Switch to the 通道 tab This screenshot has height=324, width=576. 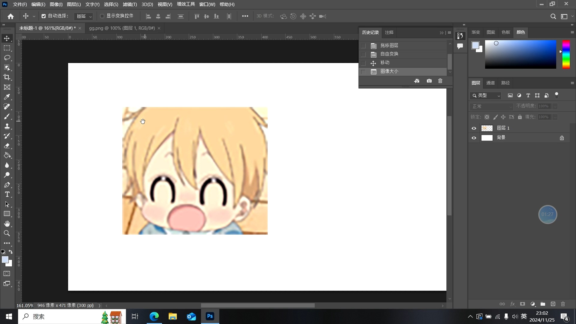(490, 83)
